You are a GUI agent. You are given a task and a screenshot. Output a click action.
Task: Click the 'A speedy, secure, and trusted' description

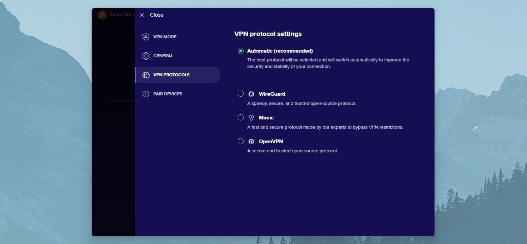pos(302,104)
